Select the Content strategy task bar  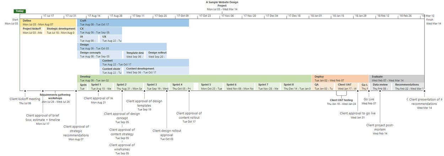[x=111, y=71]
